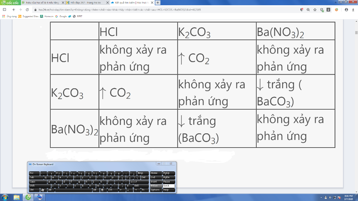Open the Home.vn bookmark
Viewport: 358px width, 201px height.
click(47, 16)
